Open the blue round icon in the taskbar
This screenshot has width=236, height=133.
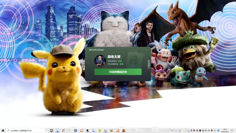(x=76, y=130)
